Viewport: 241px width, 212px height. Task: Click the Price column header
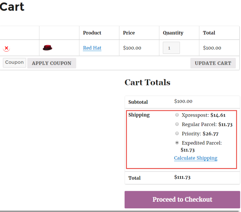pyautogui.click(x=129, y=33)
